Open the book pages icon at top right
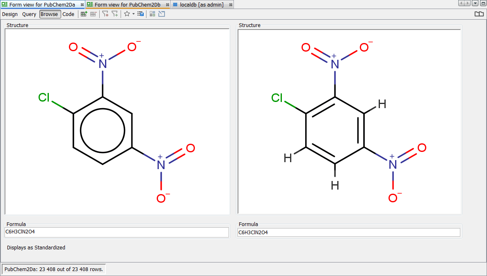Viewport: 487px width, 276px height. (x=479, y=14)
